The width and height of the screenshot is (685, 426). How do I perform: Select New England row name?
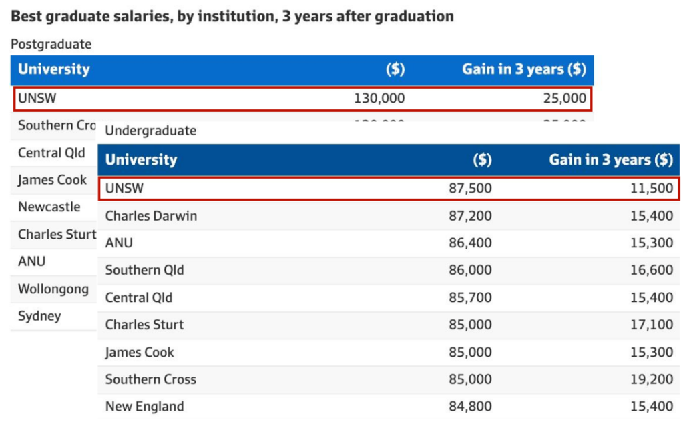(145, 407)
